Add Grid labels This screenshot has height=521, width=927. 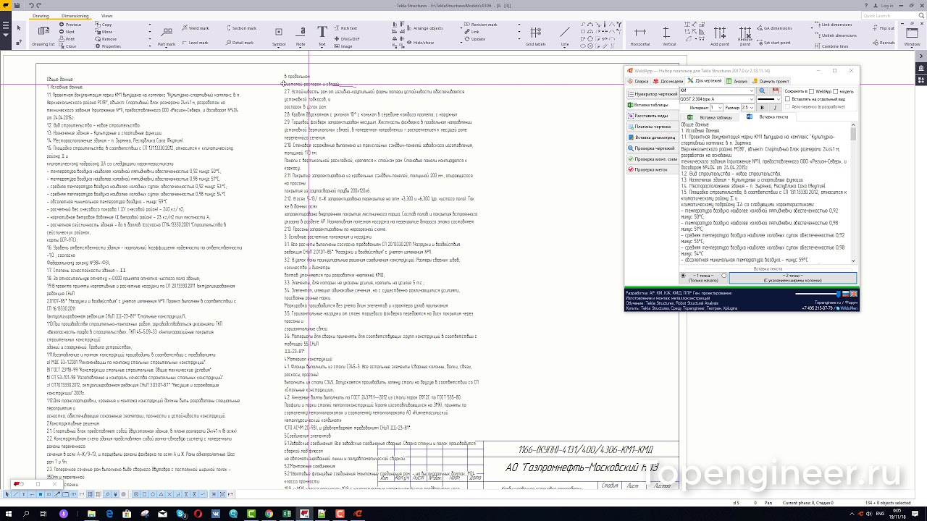(536, 36)
